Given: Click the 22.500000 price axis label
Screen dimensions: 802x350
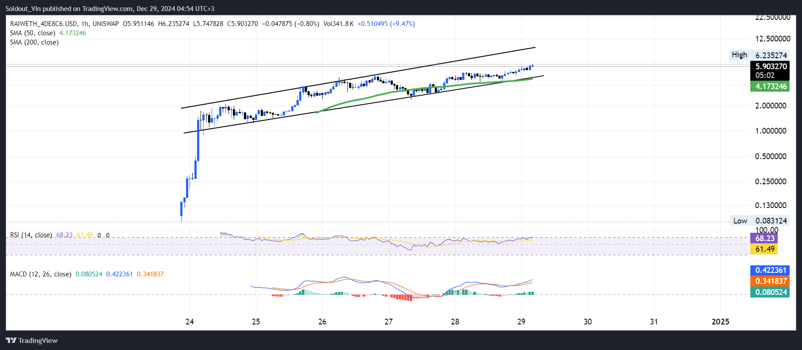Looking at the screenshot, I should [x=773, y=18].
